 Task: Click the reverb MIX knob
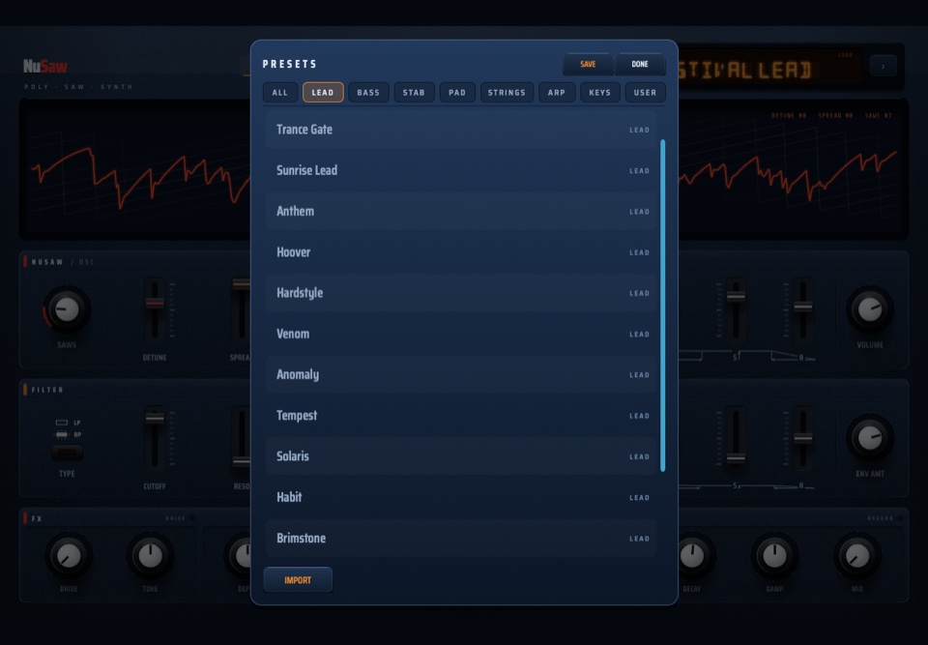click(857, 556)
